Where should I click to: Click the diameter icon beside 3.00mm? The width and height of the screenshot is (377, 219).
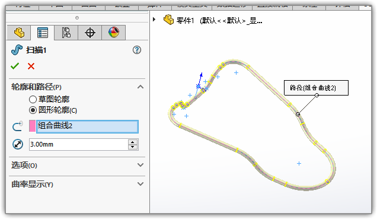[x=18, y=144]
